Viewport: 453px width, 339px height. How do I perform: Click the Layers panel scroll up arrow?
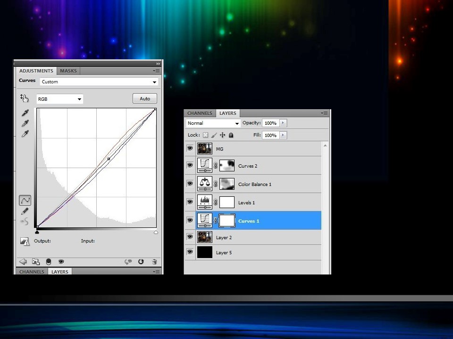[x=325, y=146]
